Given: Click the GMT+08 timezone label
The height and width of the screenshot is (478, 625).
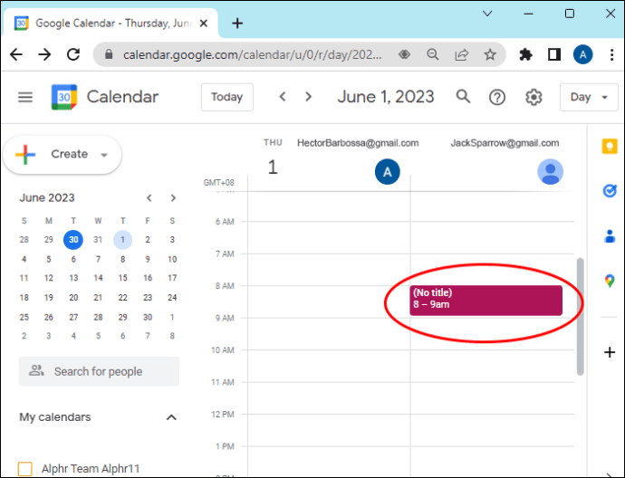Looking at the screenshot, I should click(x=219, y=183).
